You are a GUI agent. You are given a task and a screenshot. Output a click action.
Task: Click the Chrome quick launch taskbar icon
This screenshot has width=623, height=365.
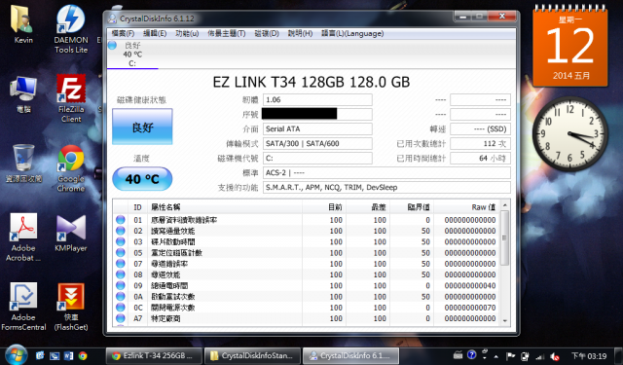pyautogui.click(x=83, y=356)
